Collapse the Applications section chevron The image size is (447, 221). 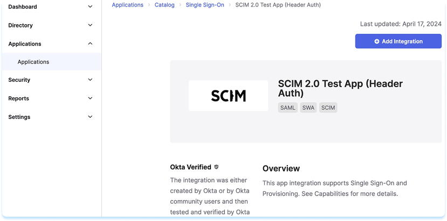tap(90, 44)
